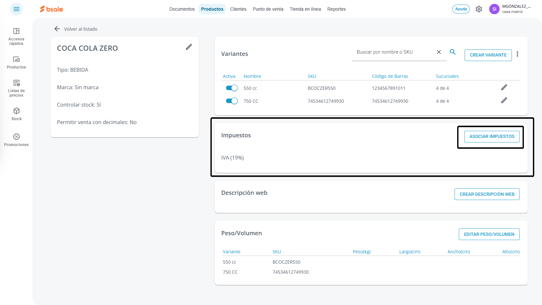Viewport: 542px width, 305px height.
Task: Open the hamburger menu icon
Action: click(17, 9)
